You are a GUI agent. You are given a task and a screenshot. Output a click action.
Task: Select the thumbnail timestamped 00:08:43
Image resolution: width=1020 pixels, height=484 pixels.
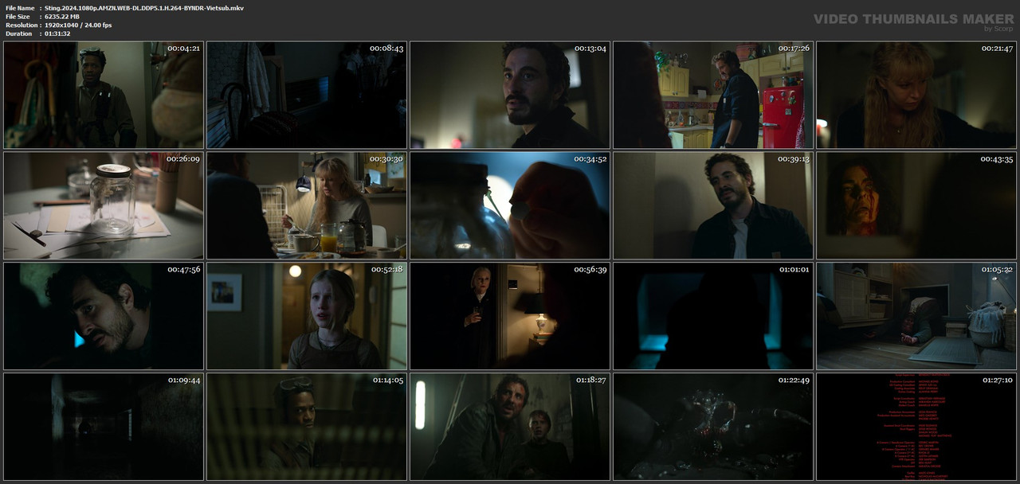tap(307, 96)
